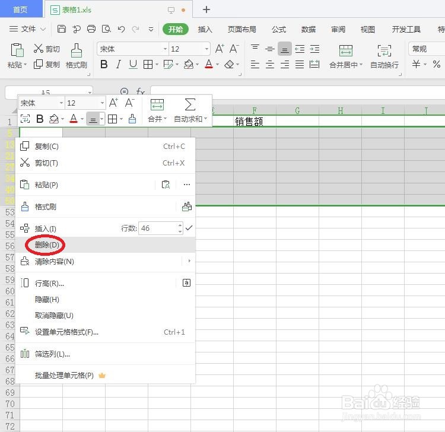Screen dimensions: 445x432
Task: Click the ribbon eraser clear icon
Action: tap(229, 65)
